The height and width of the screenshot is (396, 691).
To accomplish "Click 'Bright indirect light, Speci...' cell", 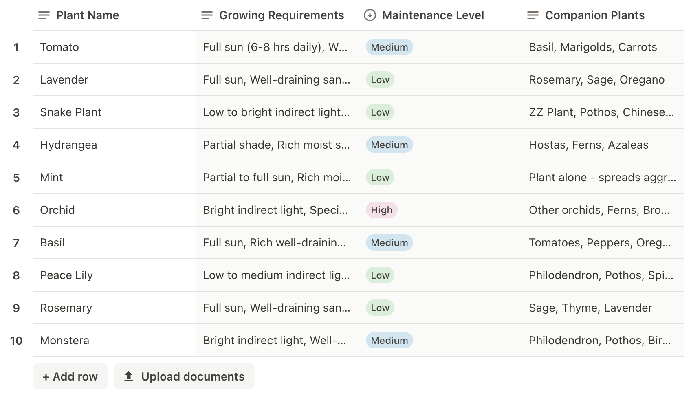I will coord(277,210).
